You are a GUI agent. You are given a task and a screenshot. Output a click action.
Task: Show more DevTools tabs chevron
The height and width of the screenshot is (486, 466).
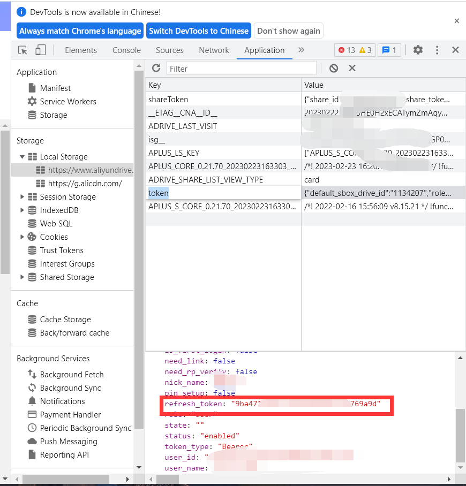[x=301, y=50]
